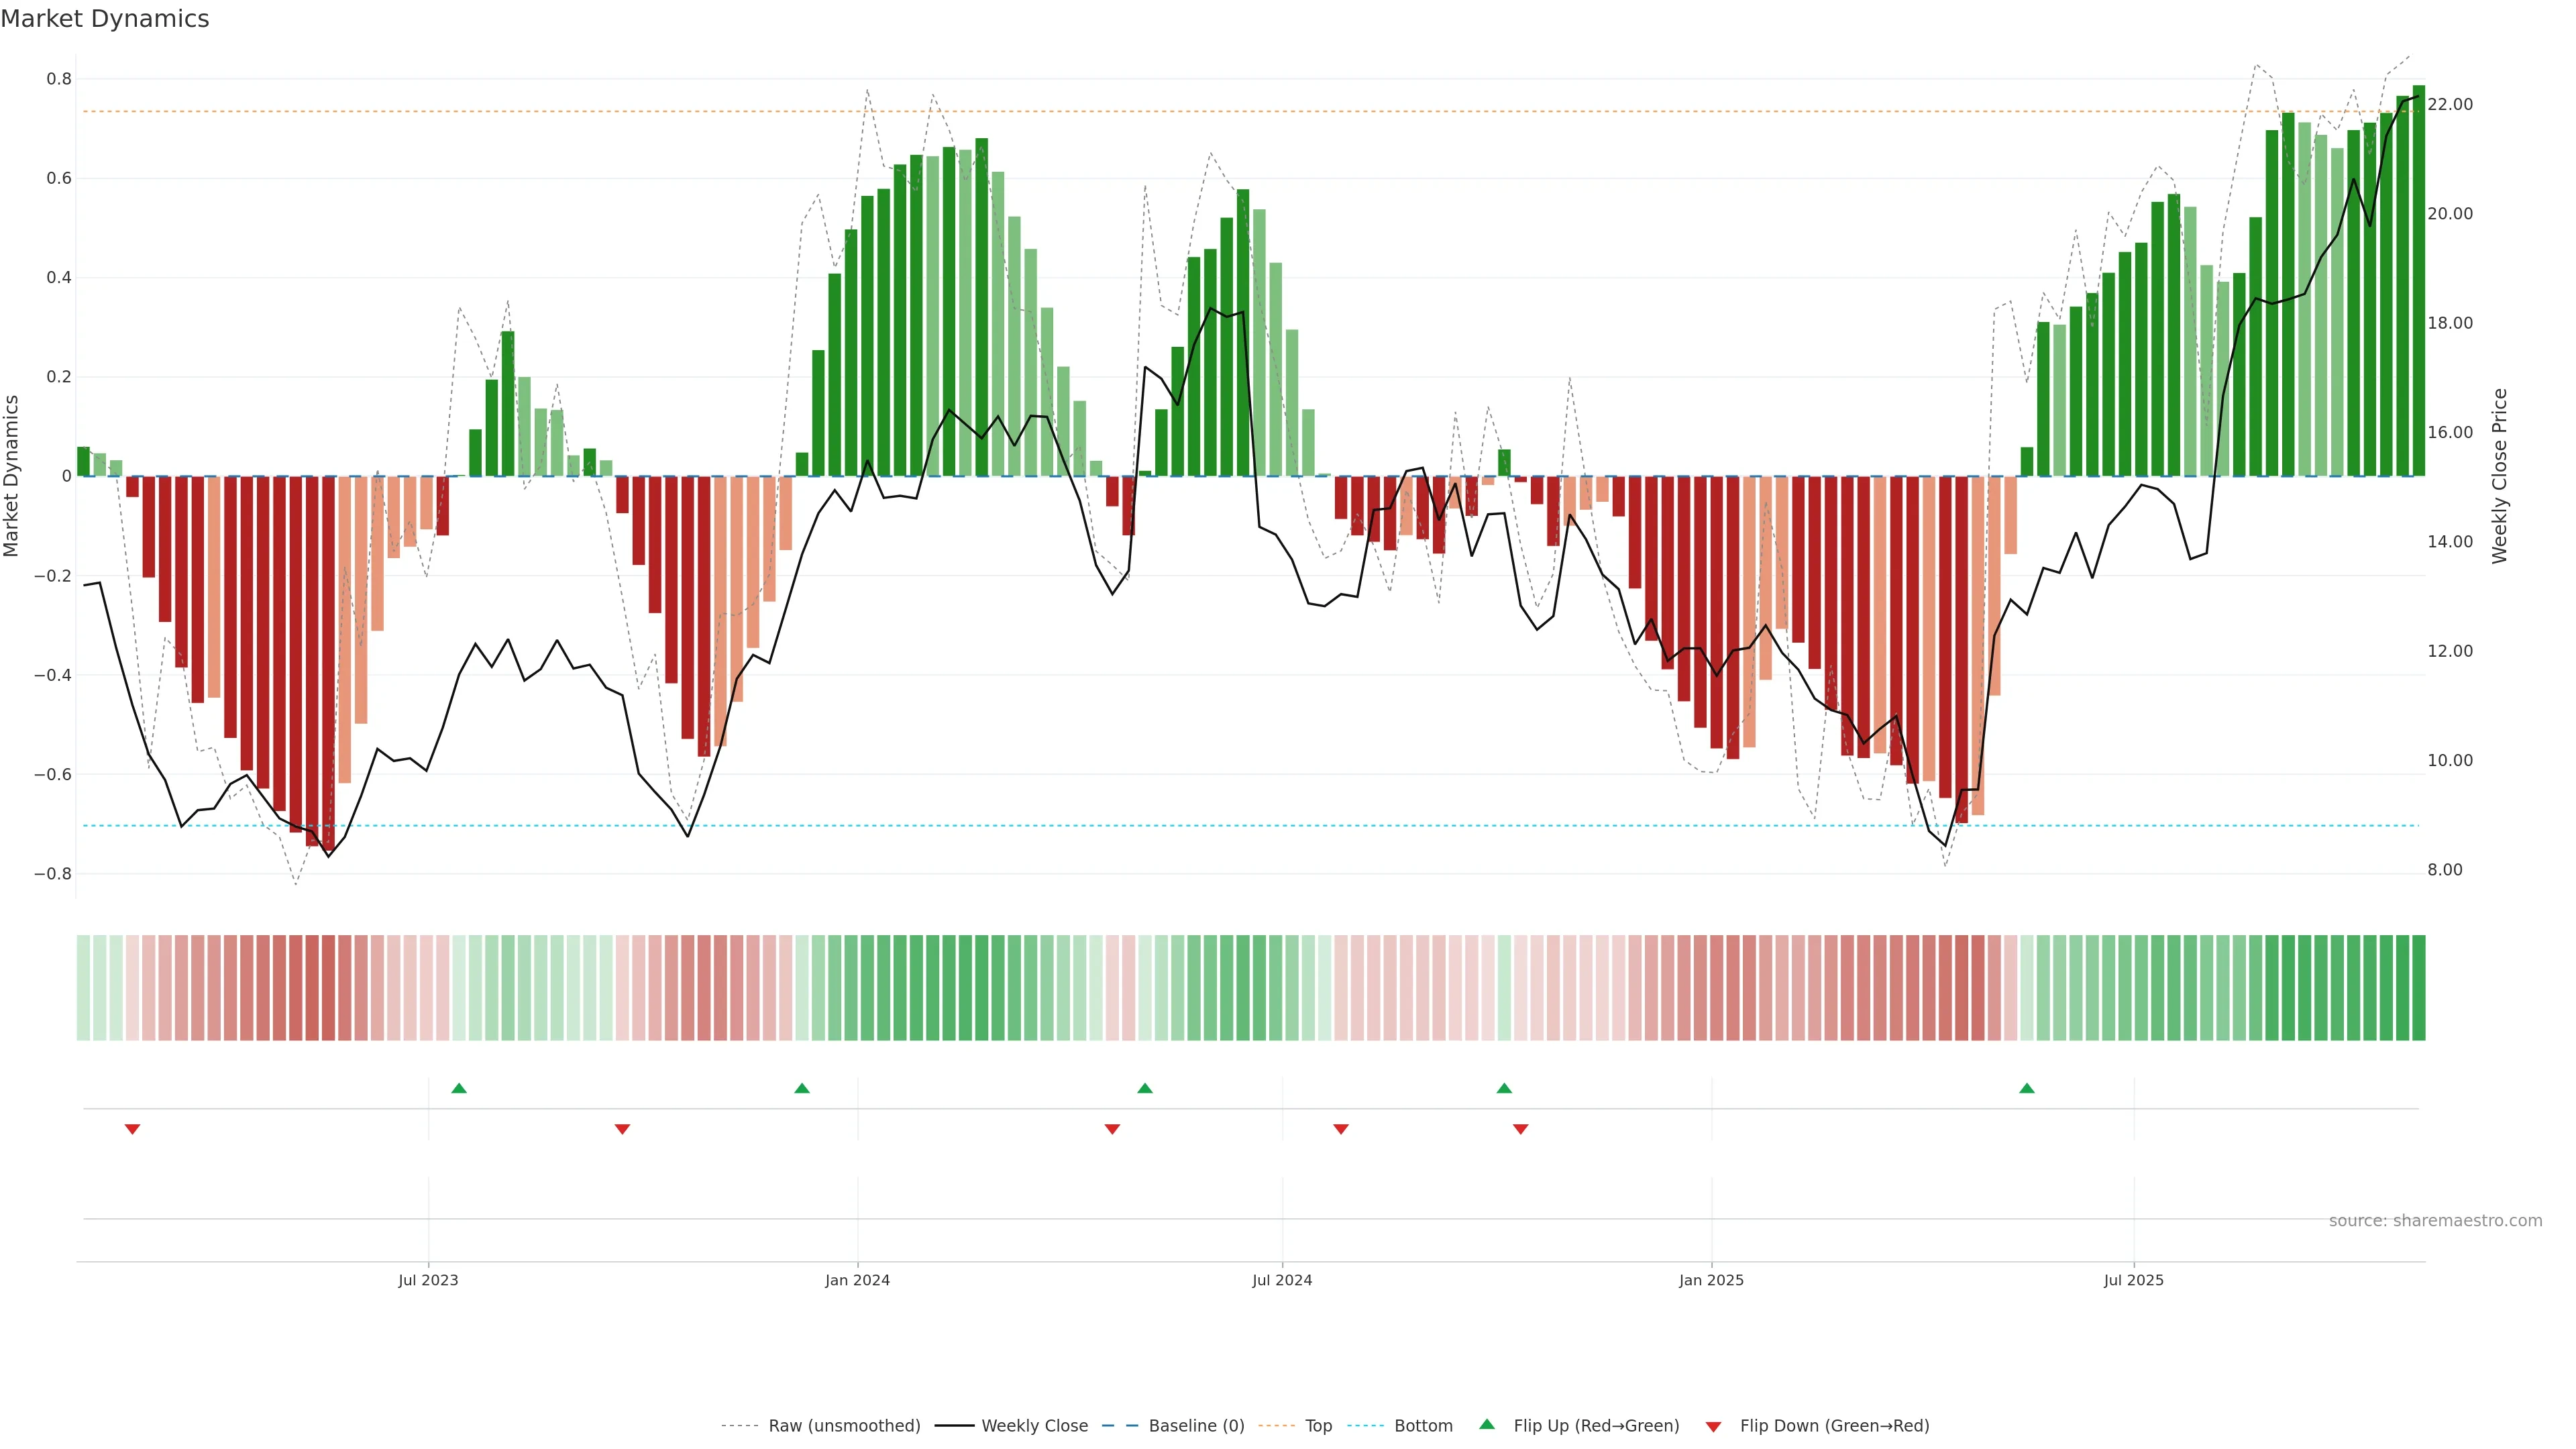Click the Weekly Close Price axis title
Viewport: 2576px width, 1449px height.
click(x=2500, y=476)
